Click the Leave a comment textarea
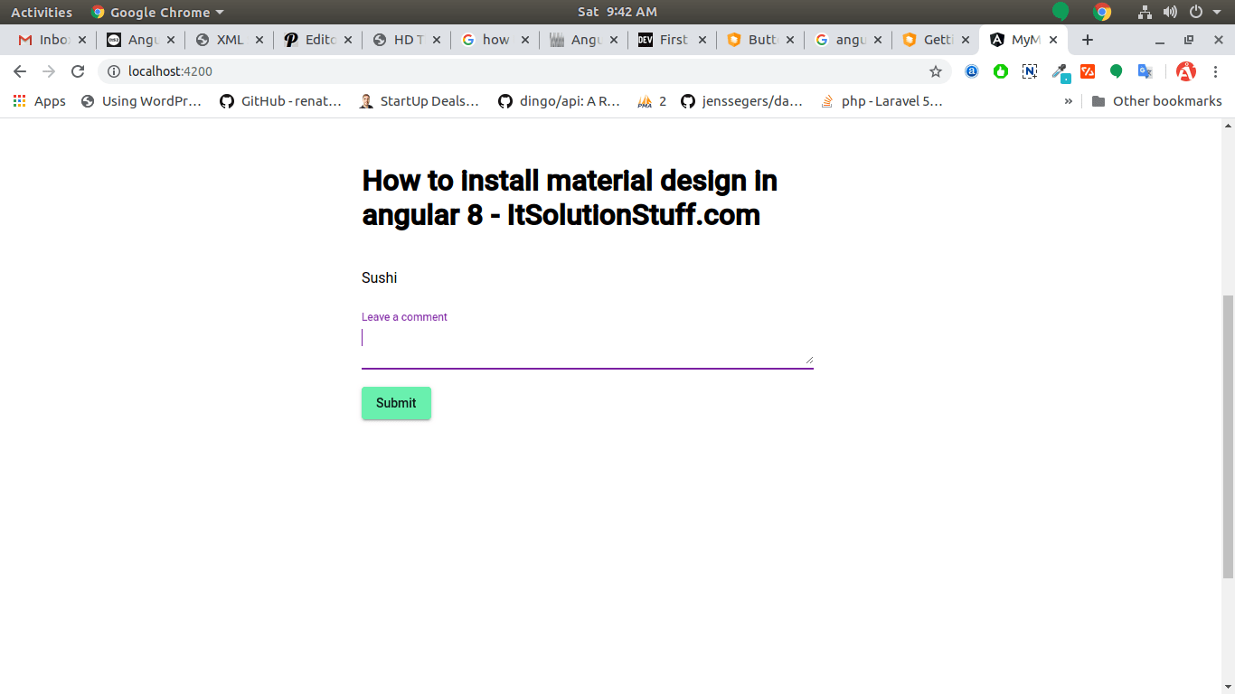Viewport: 1235px width, 694px height. [x=586, y=343]
